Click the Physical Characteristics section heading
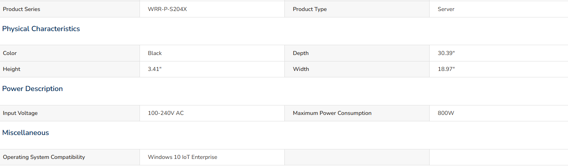The image size is (568, 168). pos(41,29)
